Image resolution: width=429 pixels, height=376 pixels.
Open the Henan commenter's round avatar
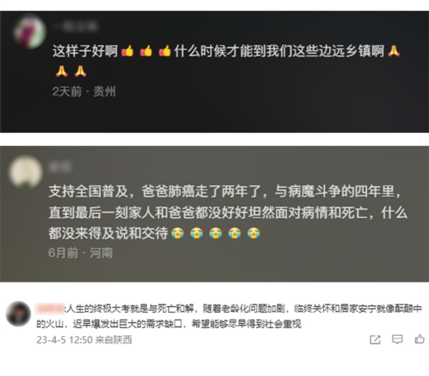coord(26,172)
